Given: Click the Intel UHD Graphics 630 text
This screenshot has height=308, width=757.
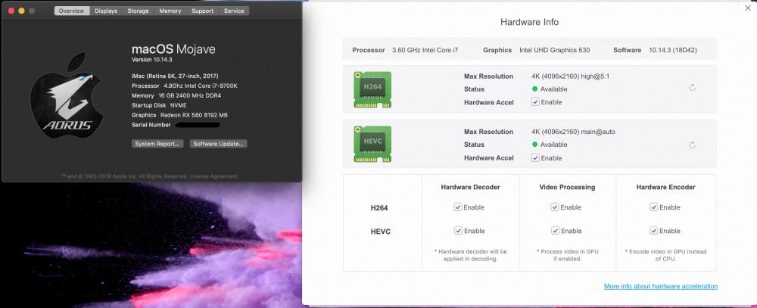Looking at the screenshot, I should click(x=554, y=50).
